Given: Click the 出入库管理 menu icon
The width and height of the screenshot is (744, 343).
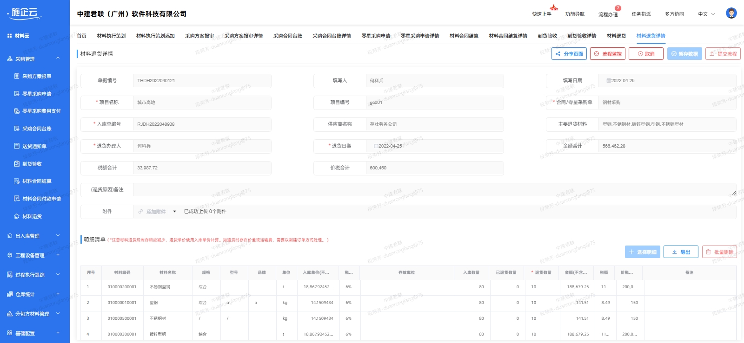Looking at the screenshot, I should pyautogui.click(x=10, y=236).
